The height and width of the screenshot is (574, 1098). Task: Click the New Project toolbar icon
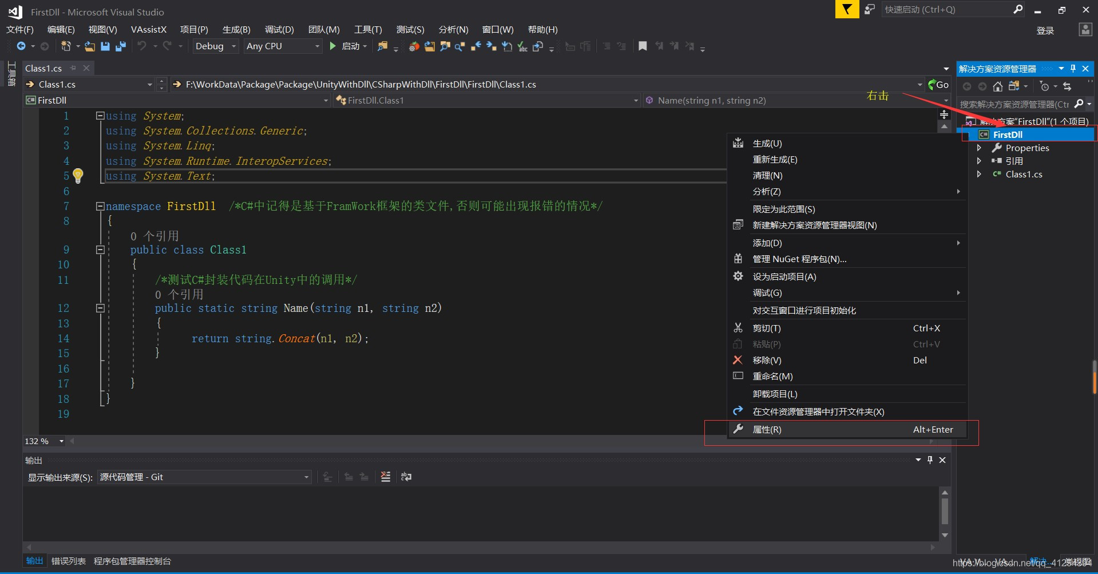click(66, 46)
